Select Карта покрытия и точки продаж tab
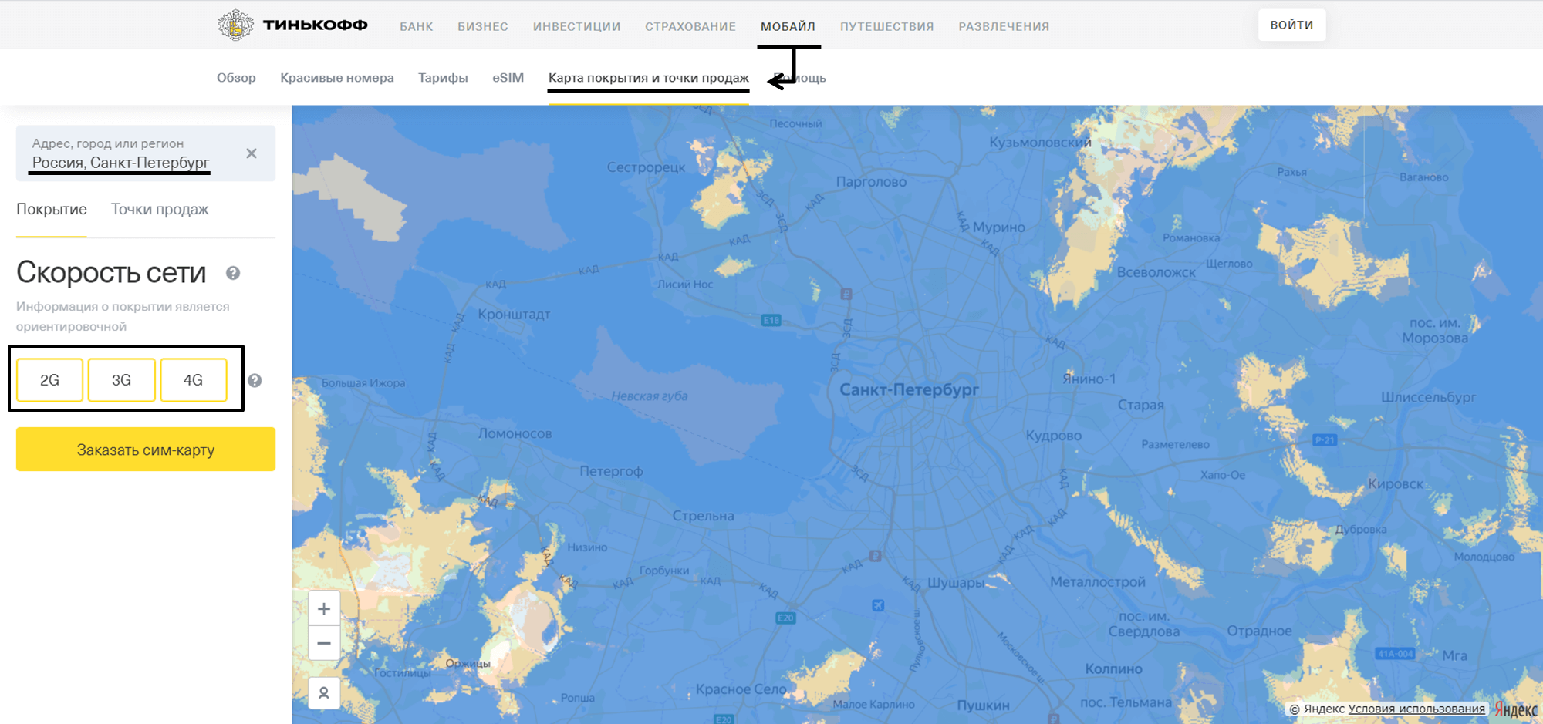The image size is (1543, 724). (649, 78)
